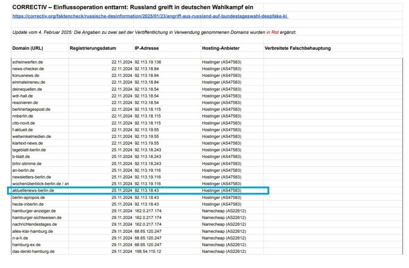Click IP 92.113.18.54 in wdr-hall.de row

(146, 96)
